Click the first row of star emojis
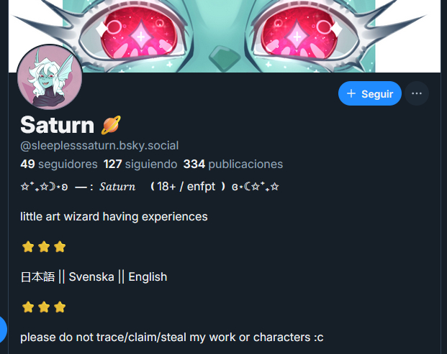The width and height of the screenshot is (447, 354). 44,246
